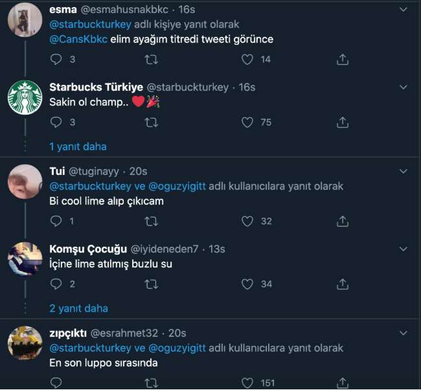Share Komşu Çocuğu's tweet

(343, 284)
